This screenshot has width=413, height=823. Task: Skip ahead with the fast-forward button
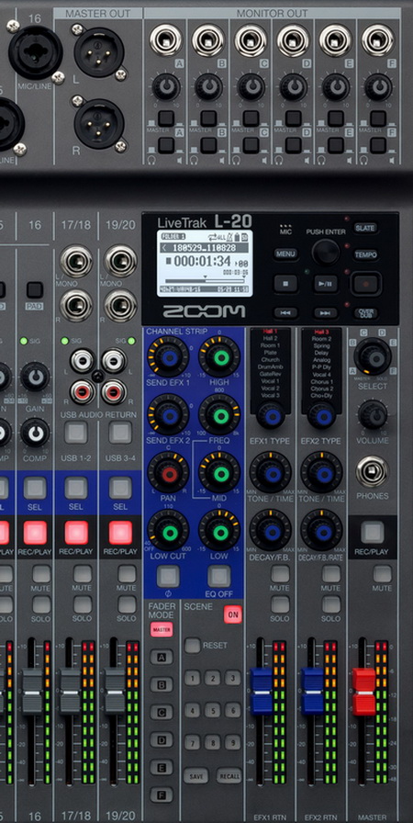point(326,313)
